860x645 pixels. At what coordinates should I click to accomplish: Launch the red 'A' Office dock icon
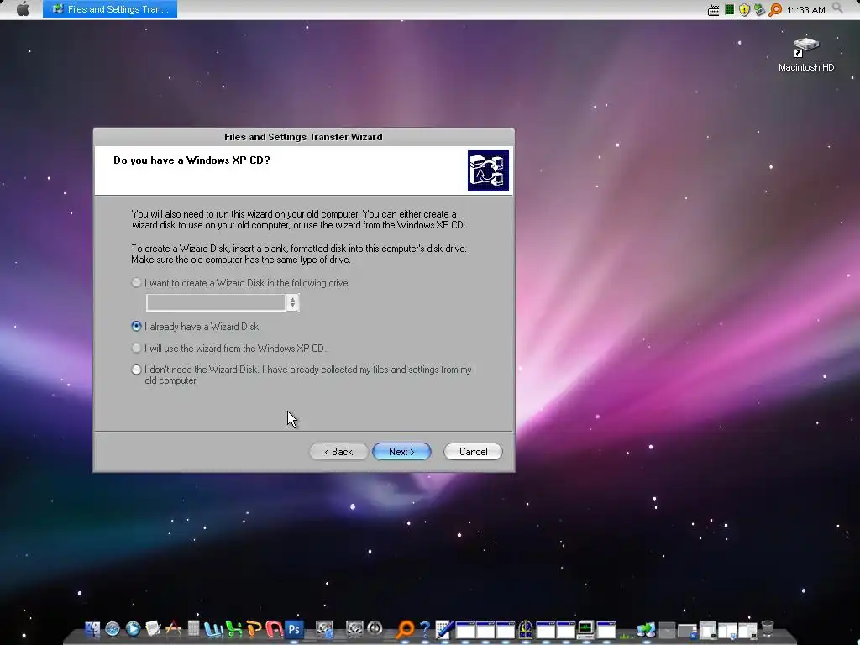click(275, 629)
